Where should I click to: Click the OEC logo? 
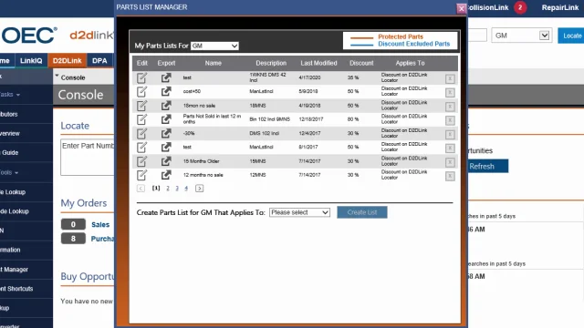(29, 36)
